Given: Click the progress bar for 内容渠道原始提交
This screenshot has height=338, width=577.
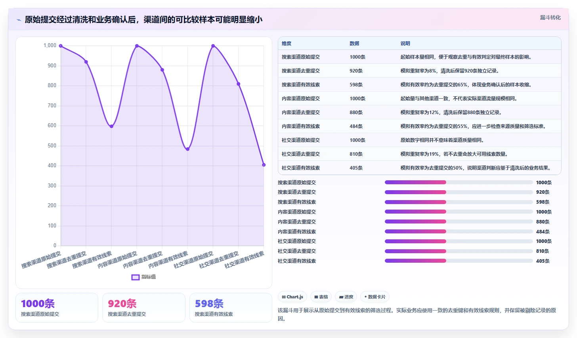Looking at the screenshot, I should [459, 212].
